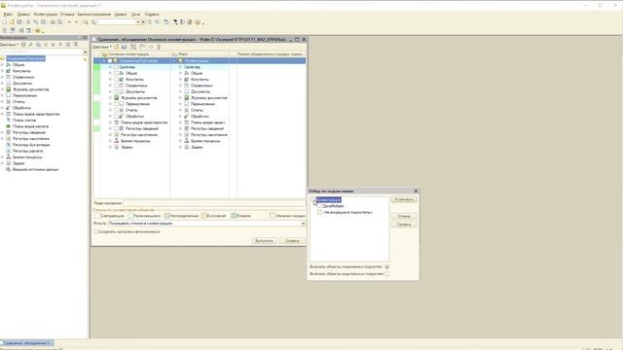Click the Общие icon in the left configuration tree

point(9,65)
